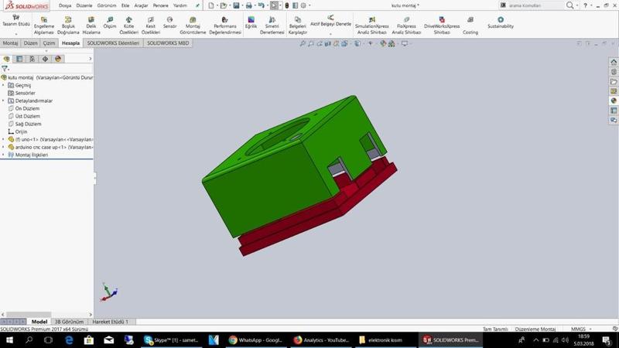The width and height of the screenshot is (619, 348).
Task: Expand the Geçmiş tree node
Action: (3, 85)
